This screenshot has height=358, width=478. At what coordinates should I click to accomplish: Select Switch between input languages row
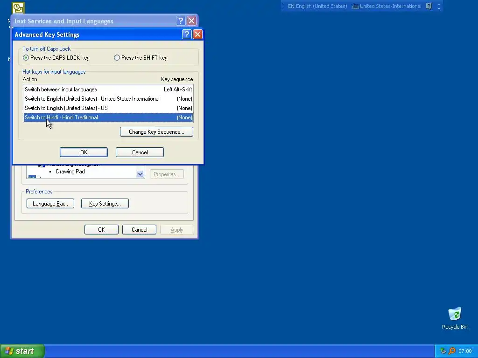108,89
